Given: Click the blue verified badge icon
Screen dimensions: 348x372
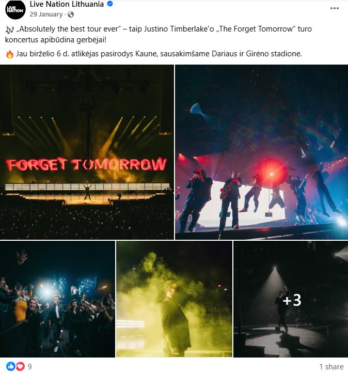Looking at the screenshot, I should click(110, 4).
